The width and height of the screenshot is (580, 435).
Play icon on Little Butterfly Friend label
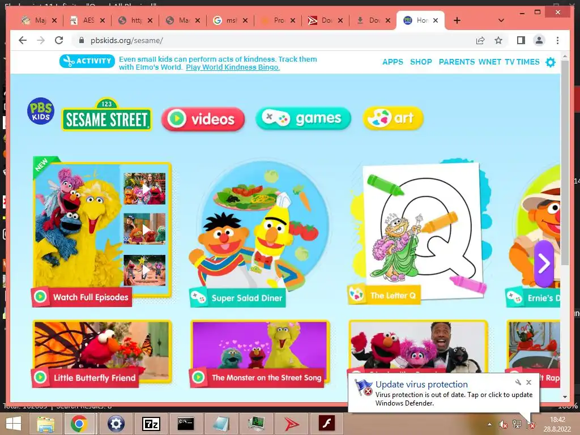point(40,377)
